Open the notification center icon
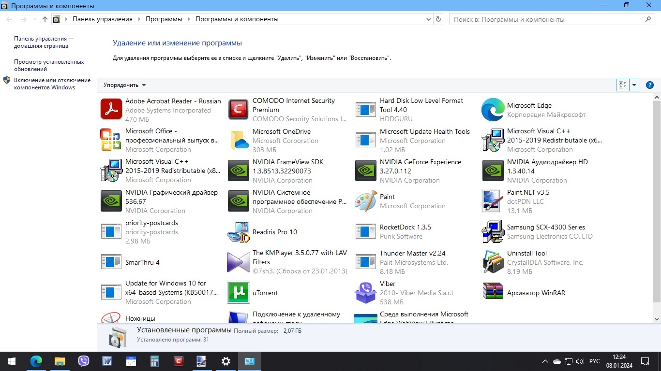Screen dimensions: 661x371 (645, 361)
